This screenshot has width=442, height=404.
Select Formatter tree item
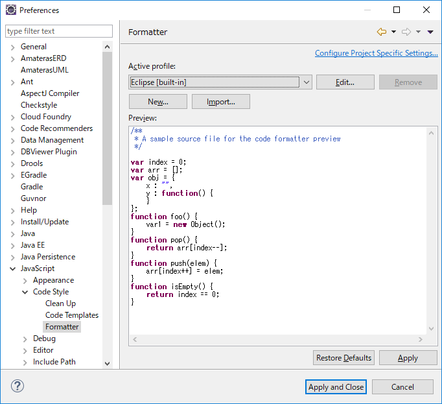point(62,327)
